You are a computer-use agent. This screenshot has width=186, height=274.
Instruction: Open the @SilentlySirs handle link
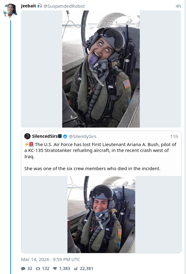coord(83,136)
